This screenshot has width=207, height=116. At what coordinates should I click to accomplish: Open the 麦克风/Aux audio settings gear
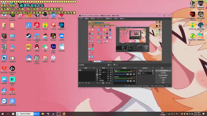tap(134, 74)
